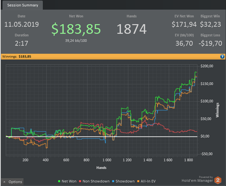
Task: Toggle the Non Showdown red legend swatch
Action: [x=80, y=181]
